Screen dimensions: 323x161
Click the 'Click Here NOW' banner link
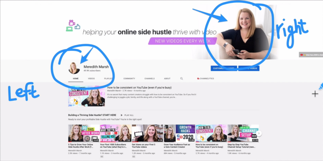tap(311, 55)
